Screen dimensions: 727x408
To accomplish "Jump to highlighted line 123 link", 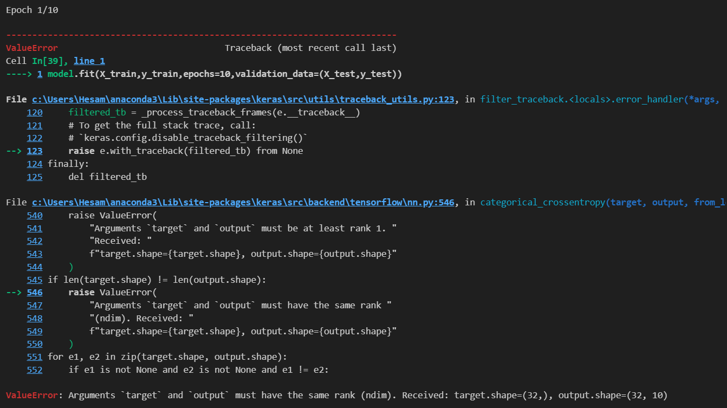I will 35,151.
